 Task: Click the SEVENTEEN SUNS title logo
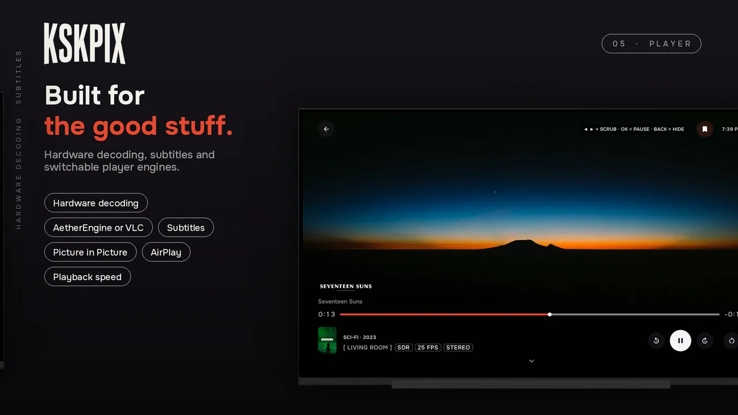point(346,286)
